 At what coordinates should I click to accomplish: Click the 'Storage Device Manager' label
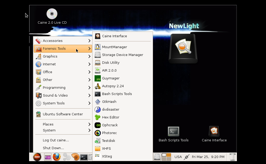pos(123,55)
